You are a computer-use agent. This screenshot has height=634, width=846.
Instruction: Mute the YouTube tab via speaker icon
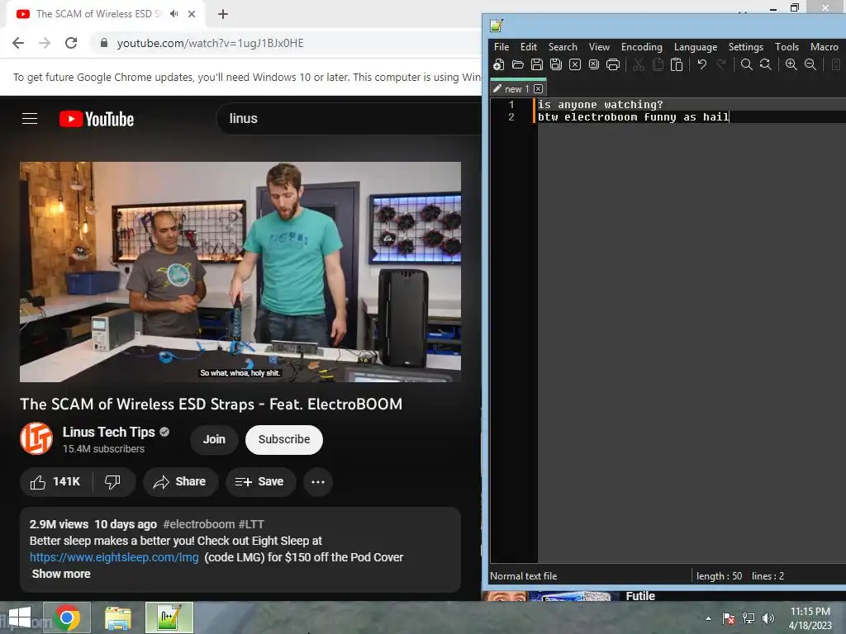[x=173, y=14]
